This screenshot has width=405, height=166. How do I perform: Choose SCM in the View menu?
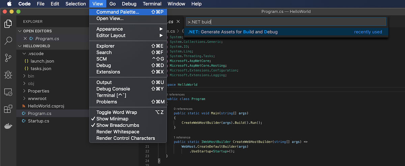(128, 59)
